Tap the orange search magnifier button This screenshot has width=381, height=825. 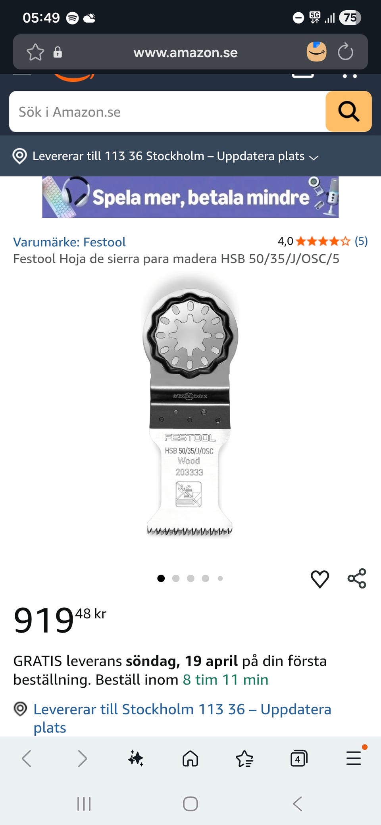[348, 111]
